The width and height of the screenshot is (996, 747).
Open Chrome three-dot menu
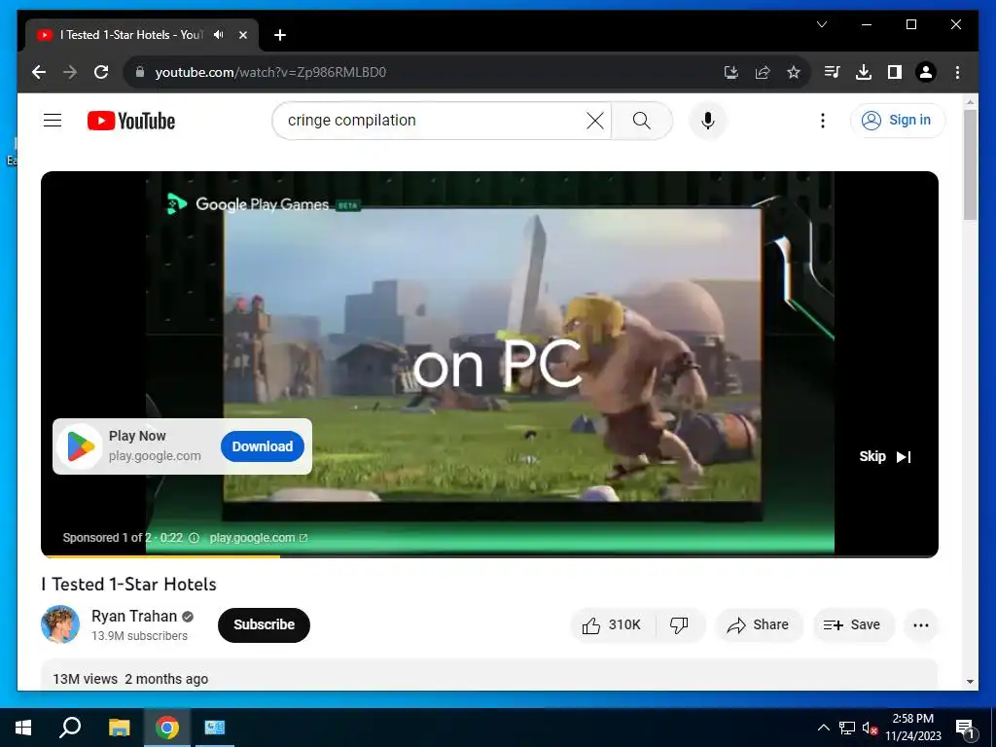click(957, 72)
